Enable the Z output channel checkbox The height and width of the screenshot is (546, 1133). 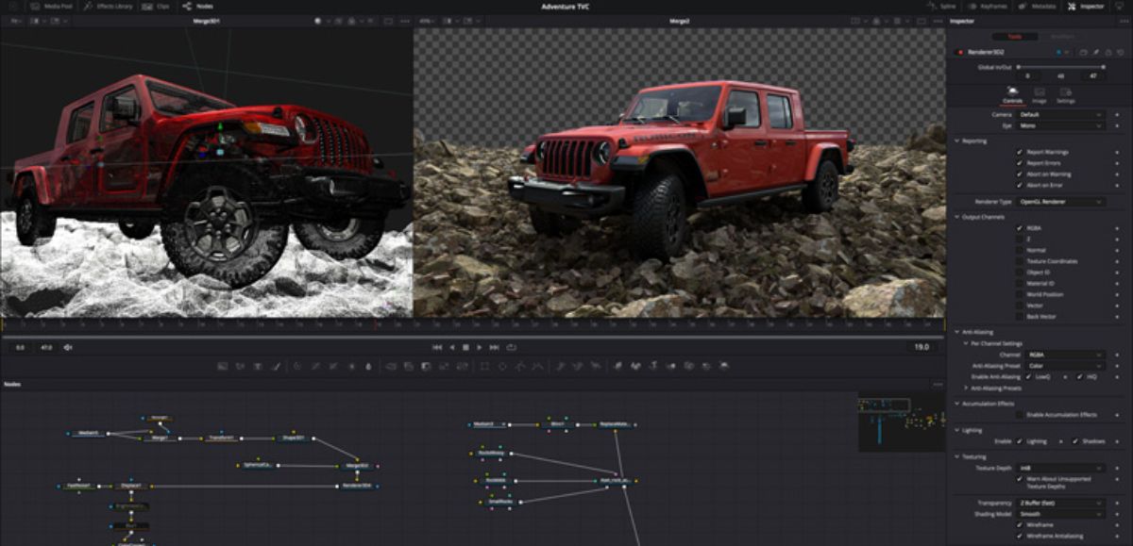1019,239
